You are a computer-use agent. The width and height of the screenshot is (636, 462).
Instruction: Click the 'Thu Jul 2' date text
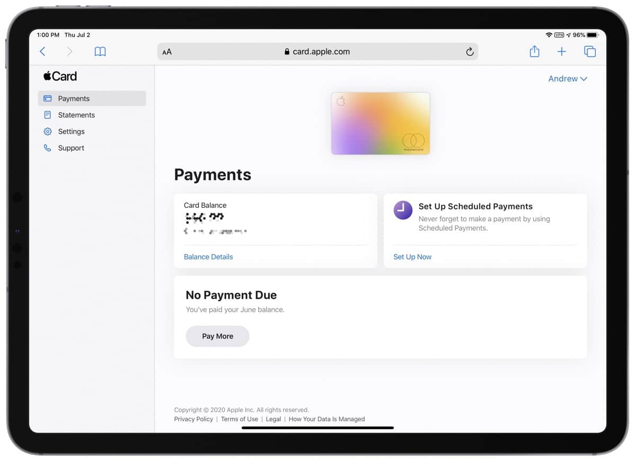point(77,35)
